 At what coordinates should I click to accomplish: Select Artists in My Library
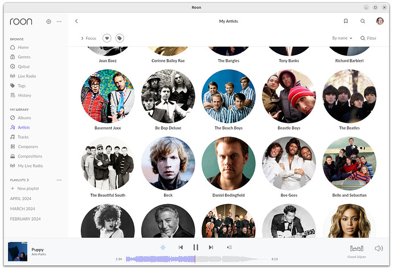point(20,127)
